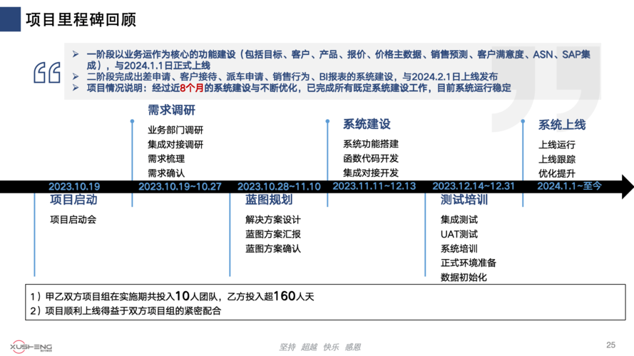634x356 pixels.
Task: Click note line 2 about 紧密配合
Action: pyautogui.click(x=126, y=310)
